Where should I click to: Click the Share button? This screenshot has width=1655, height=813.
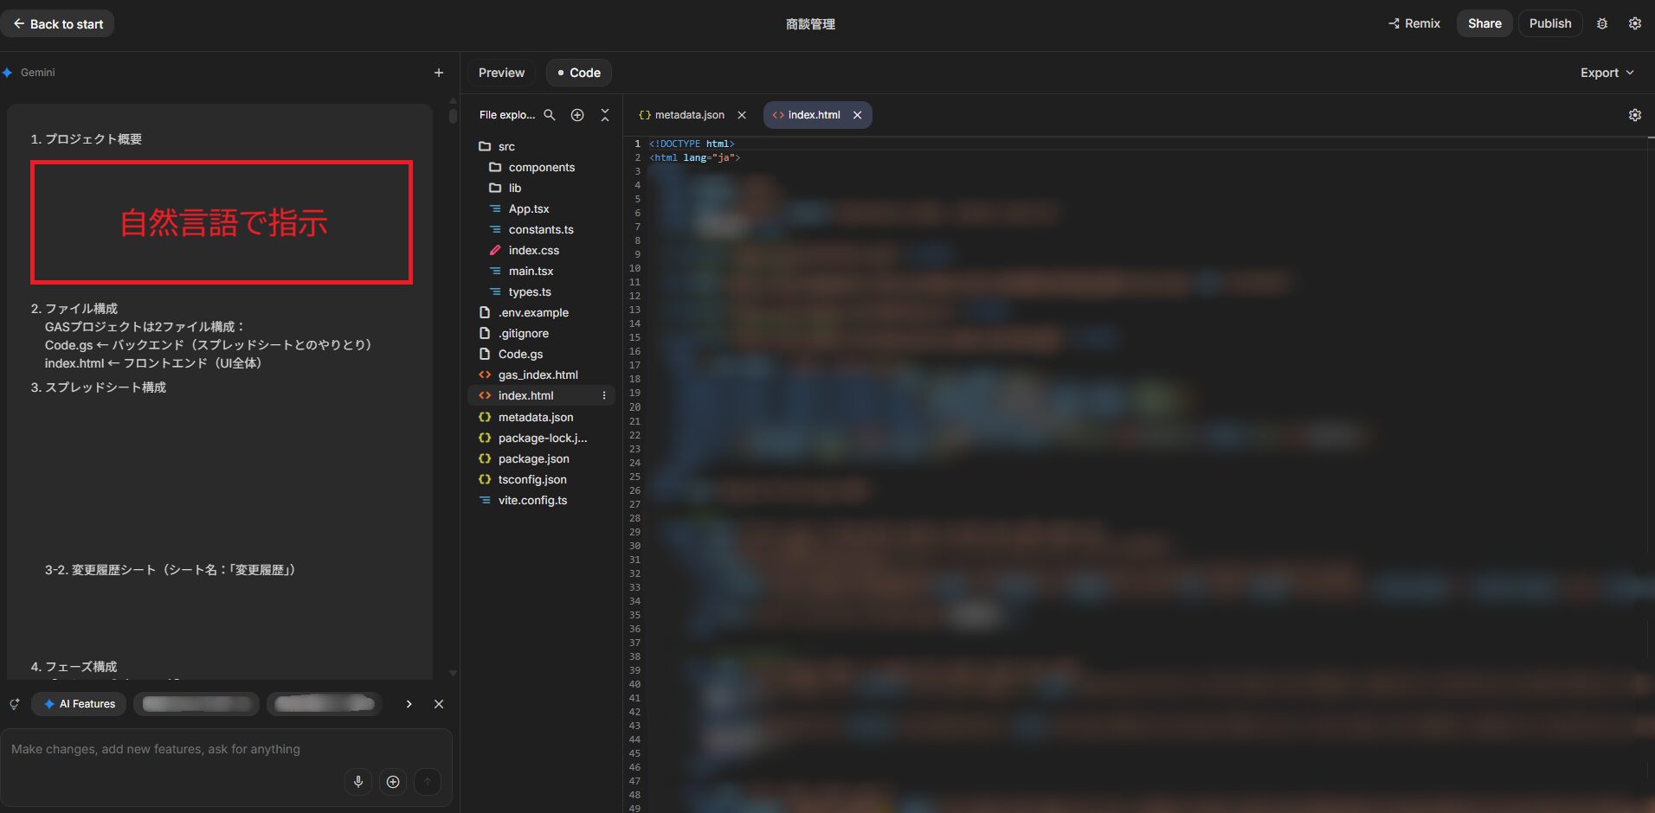(x=1484, y=23)
